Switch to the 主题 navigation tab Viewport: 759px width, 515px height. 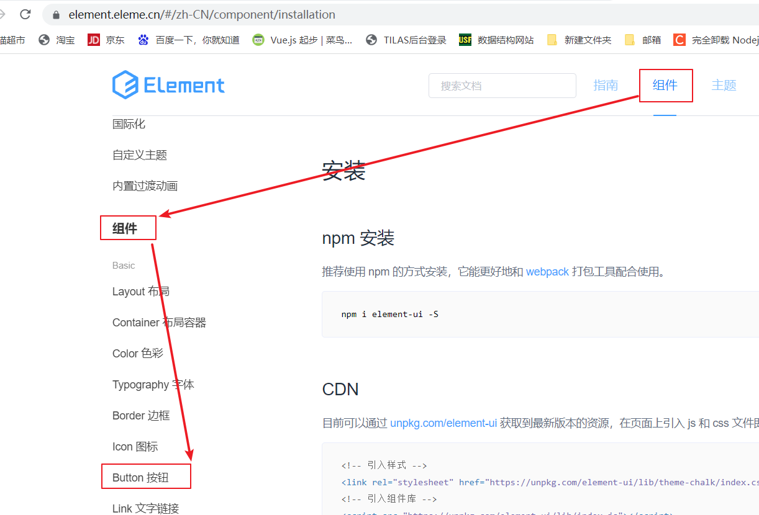(724, 86)
